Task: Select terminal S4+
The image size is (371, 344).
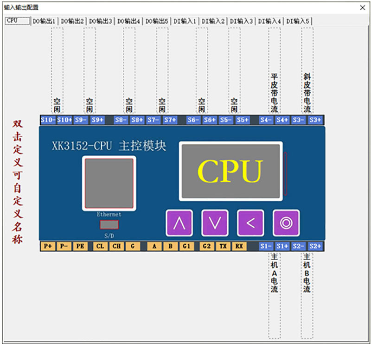Action: coord(282,120)
